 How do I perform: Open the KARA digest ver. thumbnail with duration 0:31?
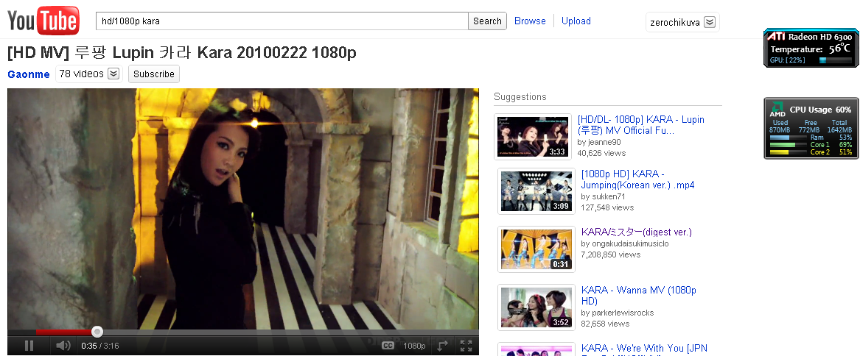pyautogui.click(x=536, y=249)
